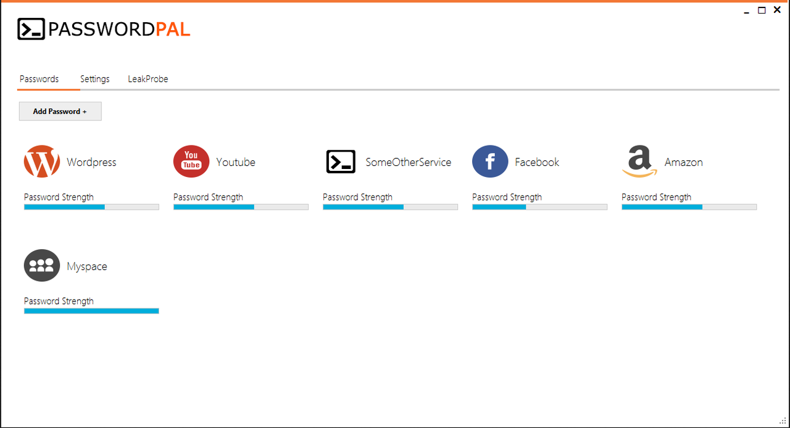
Task: Click the Wordpress password strength bar
Action: click(x=91, y=207)
